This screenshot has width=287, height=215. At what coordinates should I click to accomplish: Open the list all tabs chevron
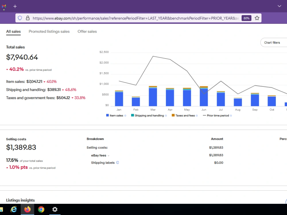pyautogui.click(x=279, y=6)
